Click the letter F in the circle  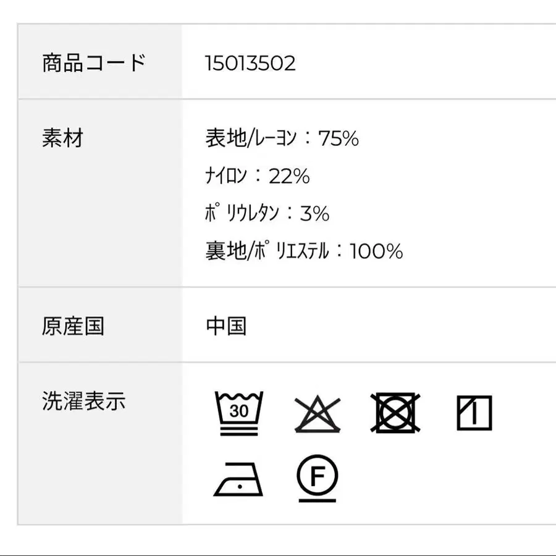coord(317,476)
